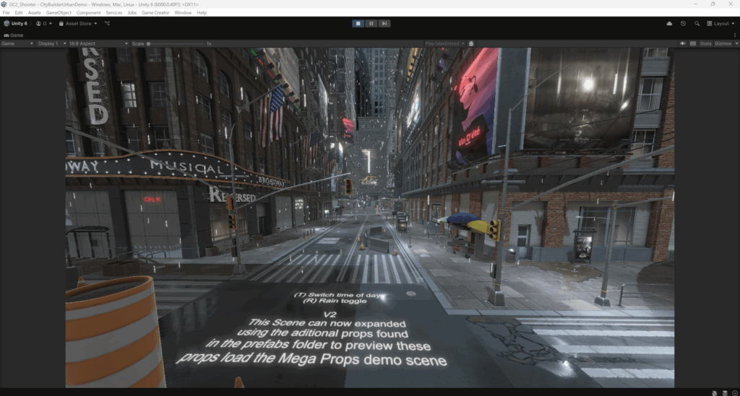Open Undo History icon
The width and height of the screenshot is (740, 396).
(683, 24)
